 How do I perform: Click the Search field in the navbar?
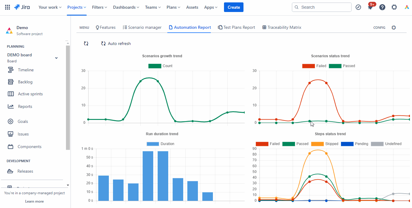click(321, 7)
